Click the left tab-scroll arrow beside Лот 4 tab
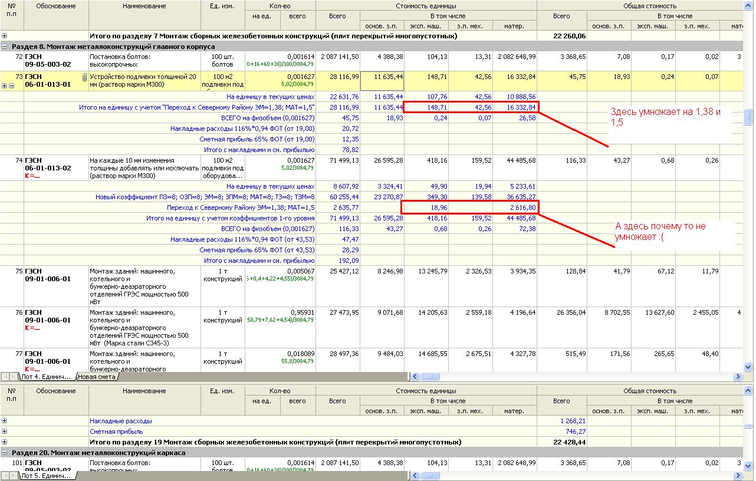Image resolution: width=756 pixels, height=481 pixels. tap(5, 377)
